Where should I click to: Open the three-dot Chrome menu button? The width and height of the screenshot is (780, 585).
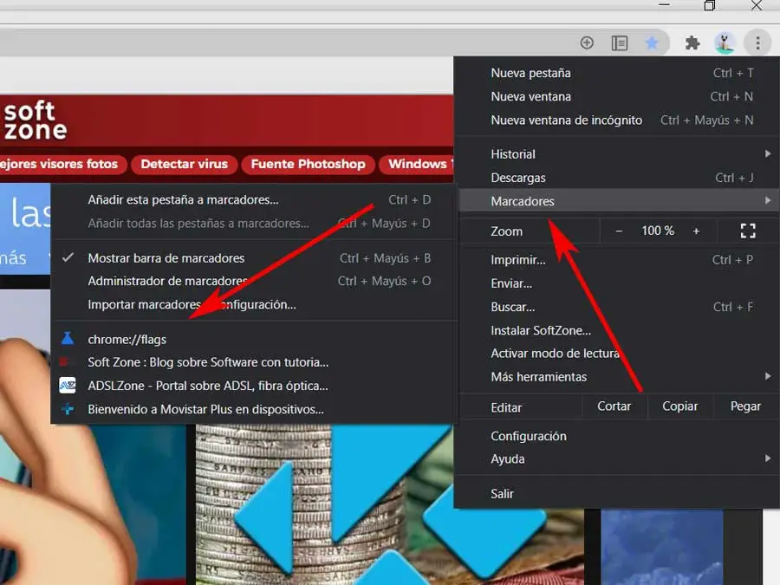click(757, 42)
